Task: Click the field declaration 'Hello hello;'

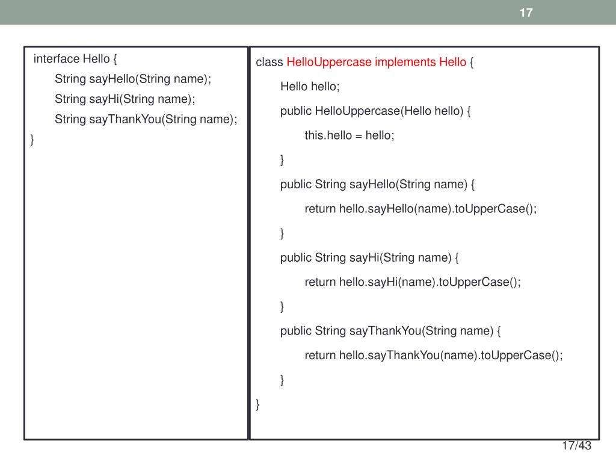Action: [x=310, y=87]
